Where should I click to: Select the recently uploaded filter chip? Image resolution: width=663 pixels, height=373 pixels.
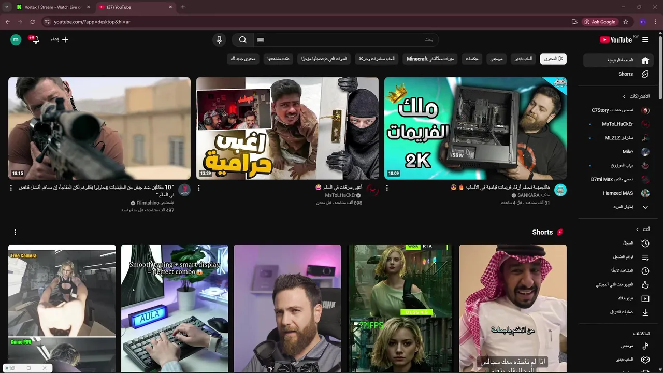tap(324, 59)
